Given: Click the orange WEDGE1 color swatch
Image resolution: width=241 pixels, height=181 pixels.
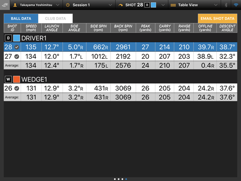Looking at the screenshot, I should click(x=17, y=79).
